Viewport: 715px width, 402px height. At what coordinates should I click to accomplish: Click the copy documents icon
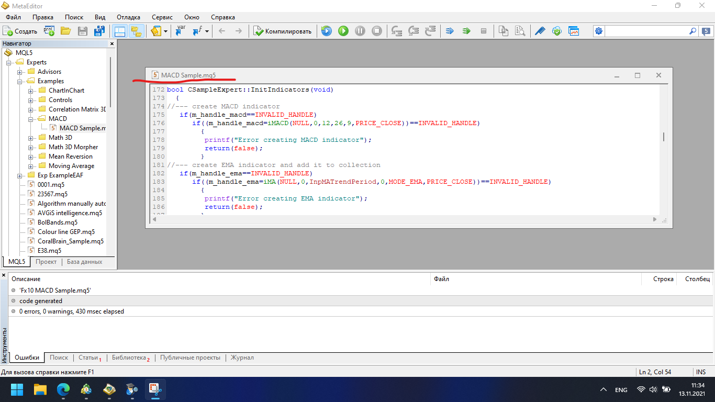pyautogui.click(x=503, y=31)
